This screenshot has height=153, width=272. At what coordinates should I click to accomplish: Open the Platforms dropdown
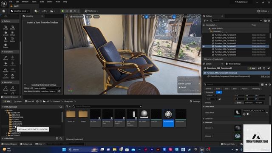tap(91, 11)
